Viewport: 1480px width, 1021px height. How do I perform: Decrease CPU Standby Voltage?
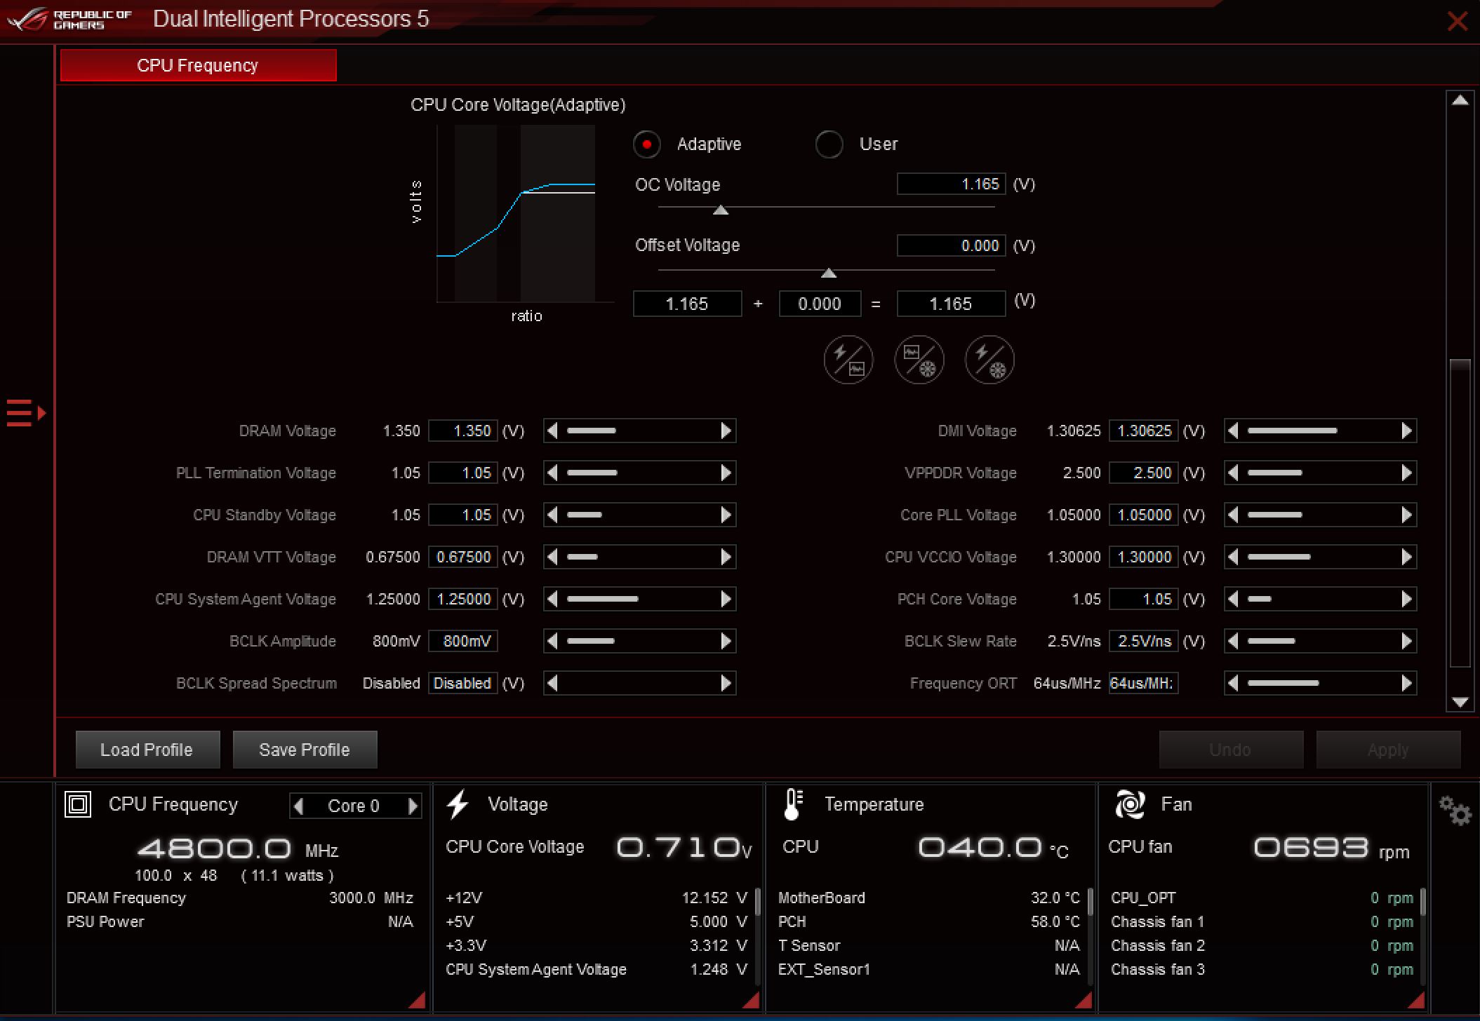[x=552, y=515]
